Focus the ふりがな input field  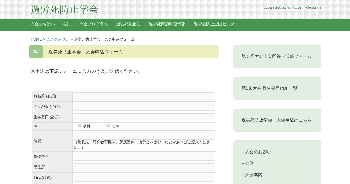[144, 107]
